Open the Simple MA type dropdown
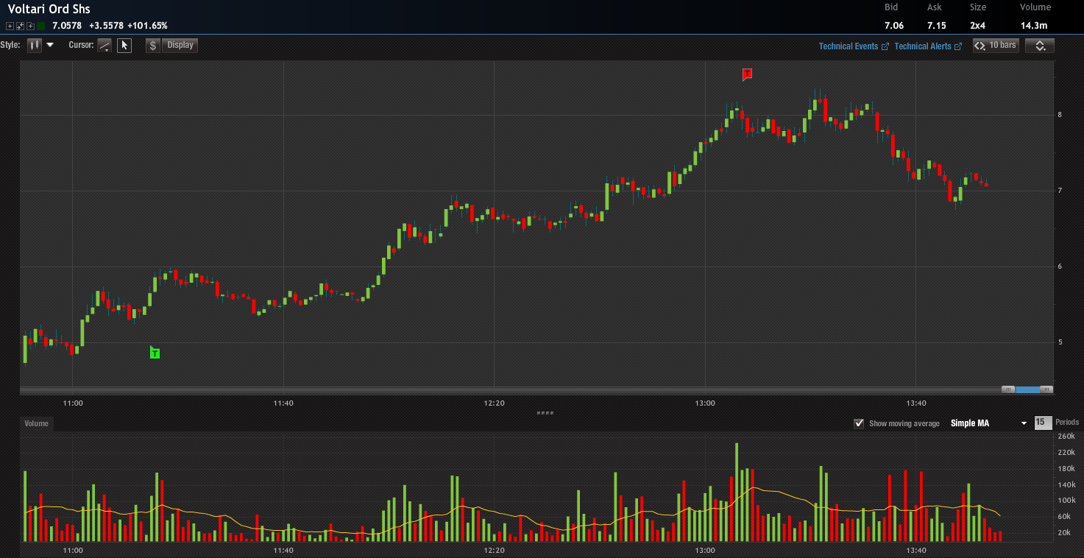 pos(988,423)
